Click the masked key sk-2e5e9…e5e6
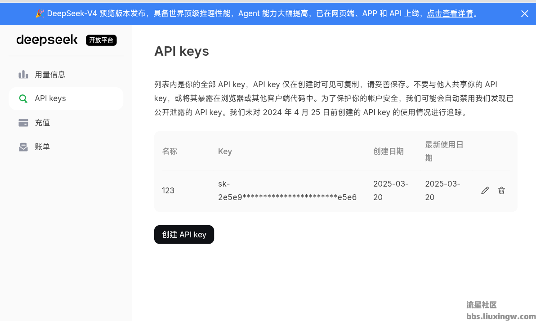Image resolution: width=536 pixels, height=321 pixels. 287,191
